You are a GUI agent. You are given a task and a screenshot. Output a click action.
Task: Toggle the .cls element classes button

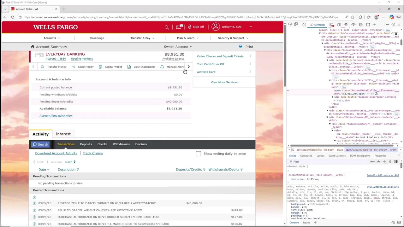[x=378, y=161]
